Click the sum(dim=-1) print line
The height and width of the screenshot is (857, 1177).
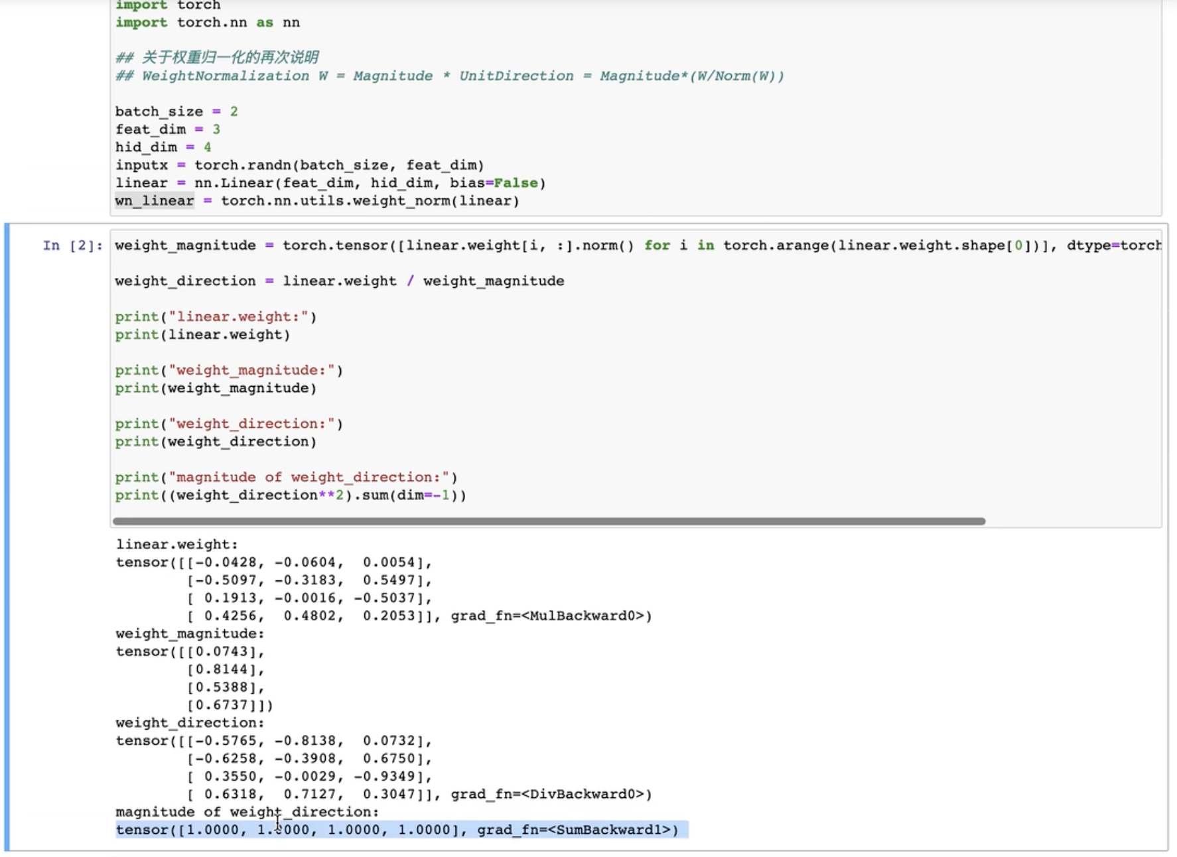pos(291,495)
